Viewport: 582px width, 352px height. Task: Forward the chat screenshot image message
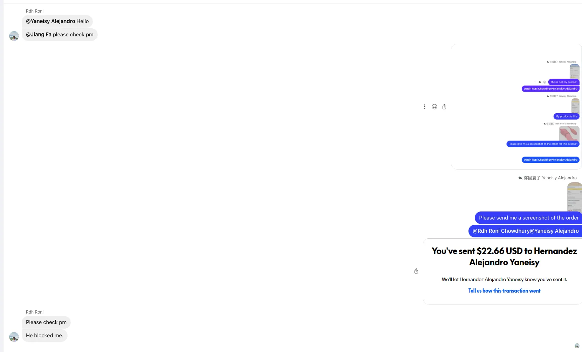[444, 107]
